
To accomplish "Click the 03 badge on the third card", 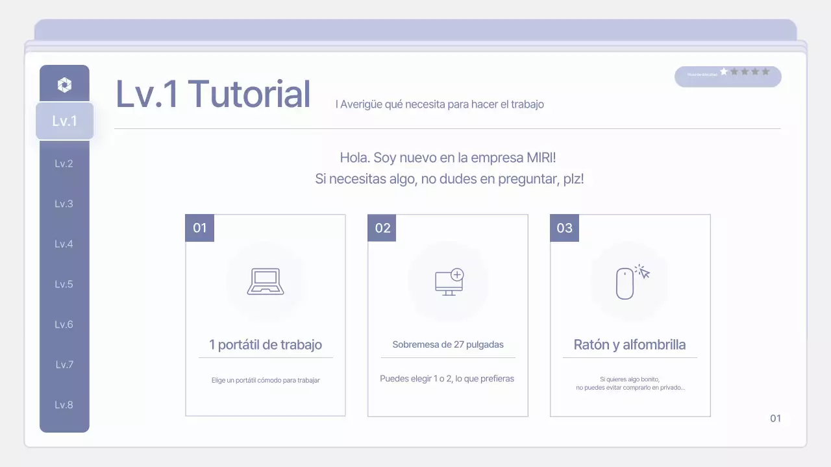I will coord(564,228).
